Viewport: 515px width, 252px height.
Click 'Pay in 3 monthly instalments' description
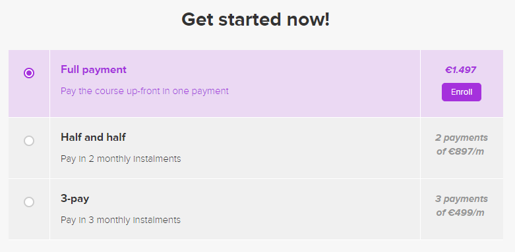click(121, 220)
